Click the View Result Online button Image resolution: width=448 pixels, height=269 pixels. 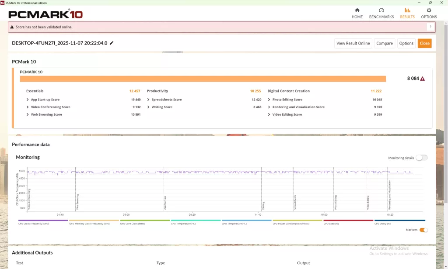(x=353, y=43)
